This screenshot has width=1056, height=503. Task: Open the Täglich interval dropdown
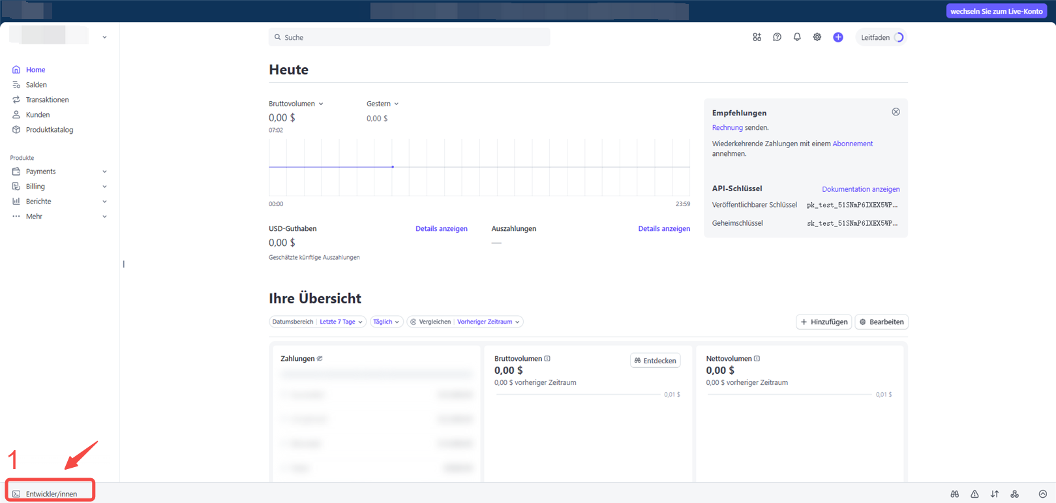[386, 322]
